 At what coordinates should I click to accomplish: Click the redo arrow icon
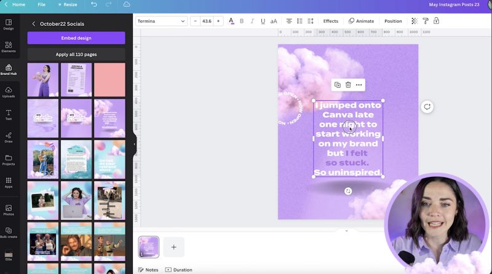point(109,4)
